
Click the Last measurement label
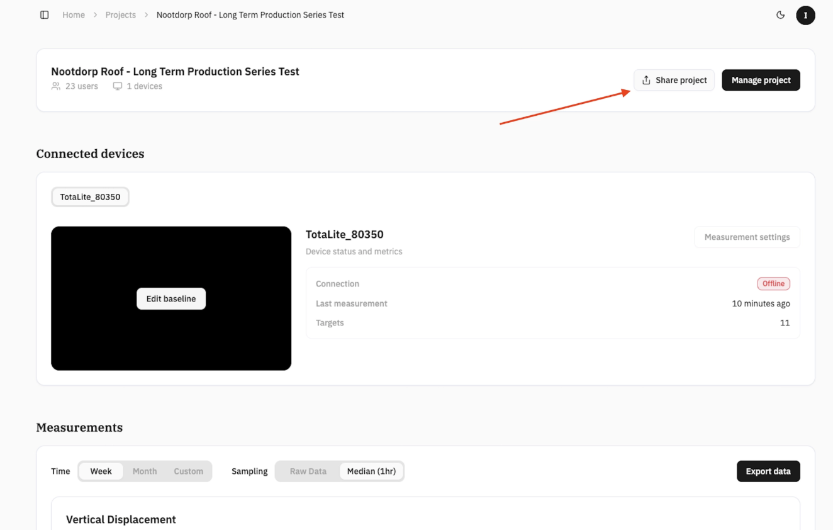[x=352, y=303]
